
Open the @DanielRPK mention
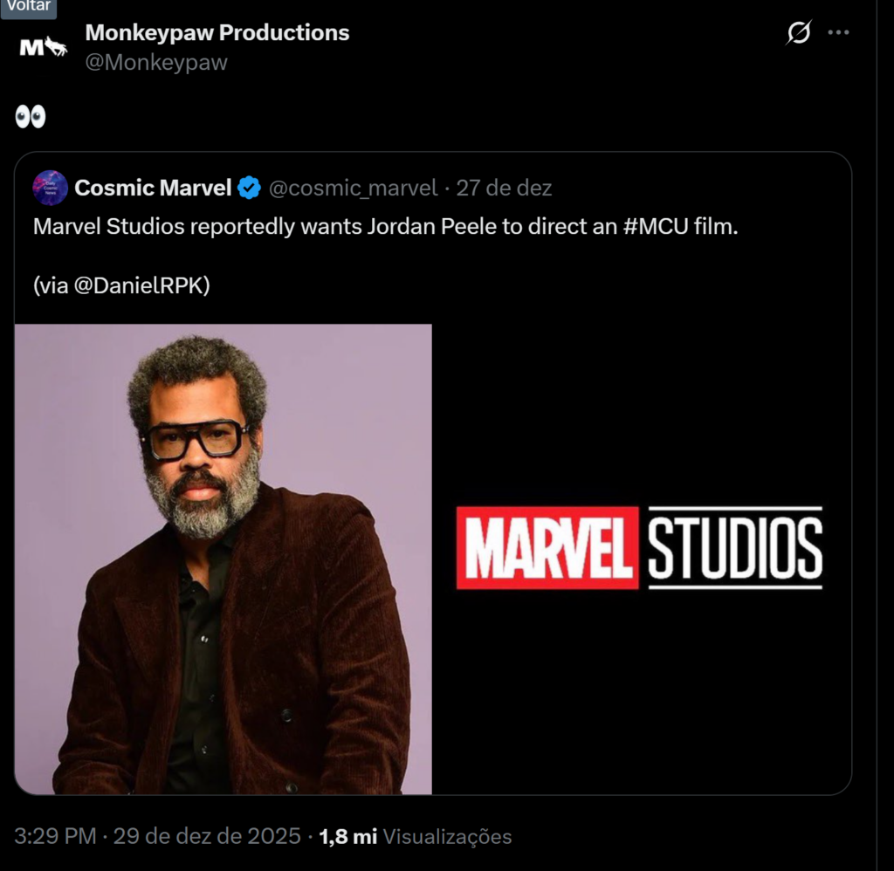[x=139, y=283]
